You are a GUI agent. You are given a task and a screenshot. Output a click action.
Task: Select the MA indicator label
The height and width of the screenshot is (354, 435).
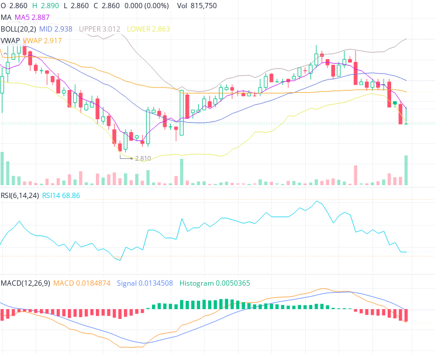pos(6,18)
